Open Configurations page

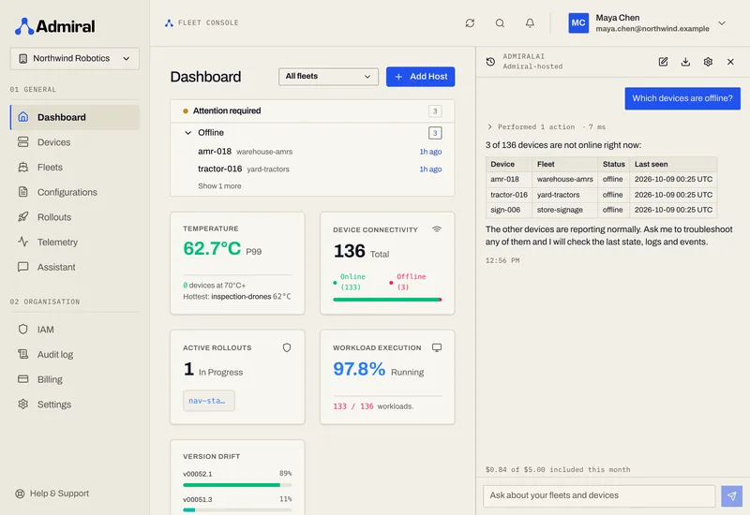(x=75, y=192)
